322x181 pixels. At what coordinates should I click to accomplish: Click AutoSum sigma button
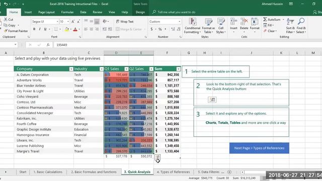coord(272,20)
